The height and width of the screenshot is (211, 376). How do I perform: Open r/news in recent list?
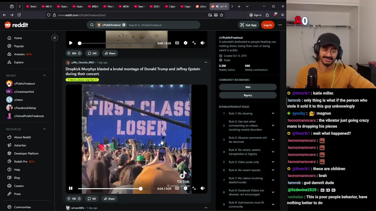coord(18,100)
